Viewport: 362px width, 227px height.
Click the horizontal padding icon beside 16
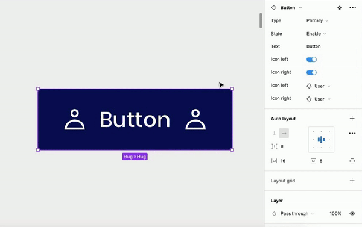tap(274, 161)
